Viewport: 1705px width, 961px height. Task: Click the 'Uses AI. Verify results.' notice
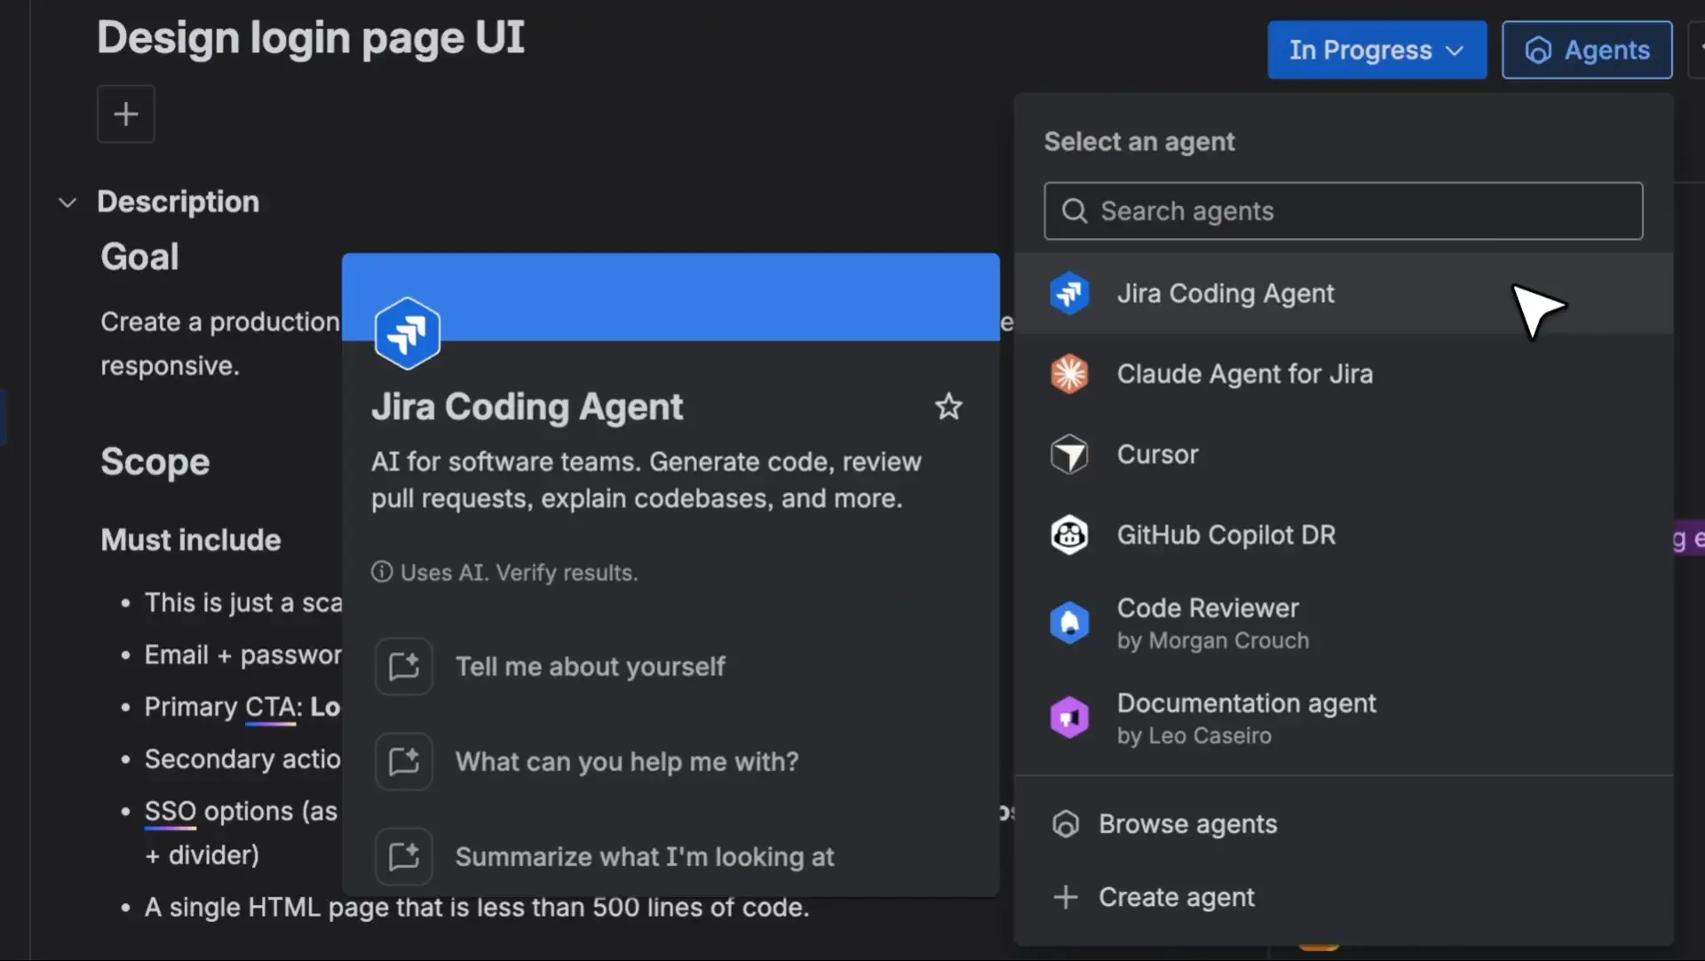[x=504, y=572]
